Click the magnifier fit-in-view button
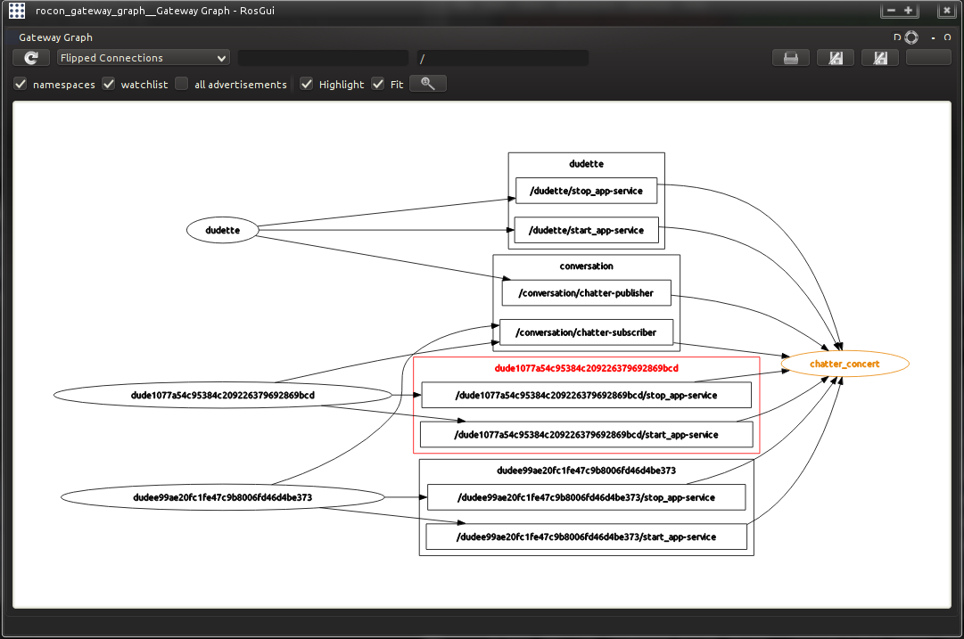 pyautogui.click(x=428, y=84)
